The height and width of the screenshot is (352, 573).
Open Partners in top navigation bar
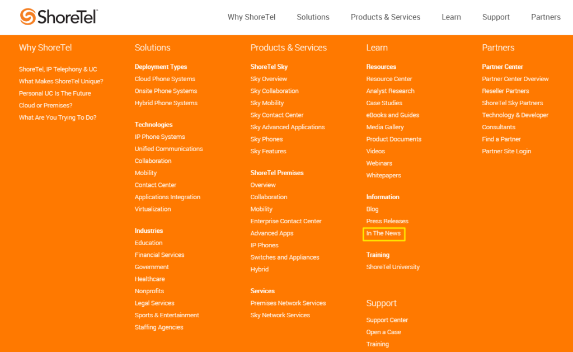pyautogui.click(x=546, y=17)
